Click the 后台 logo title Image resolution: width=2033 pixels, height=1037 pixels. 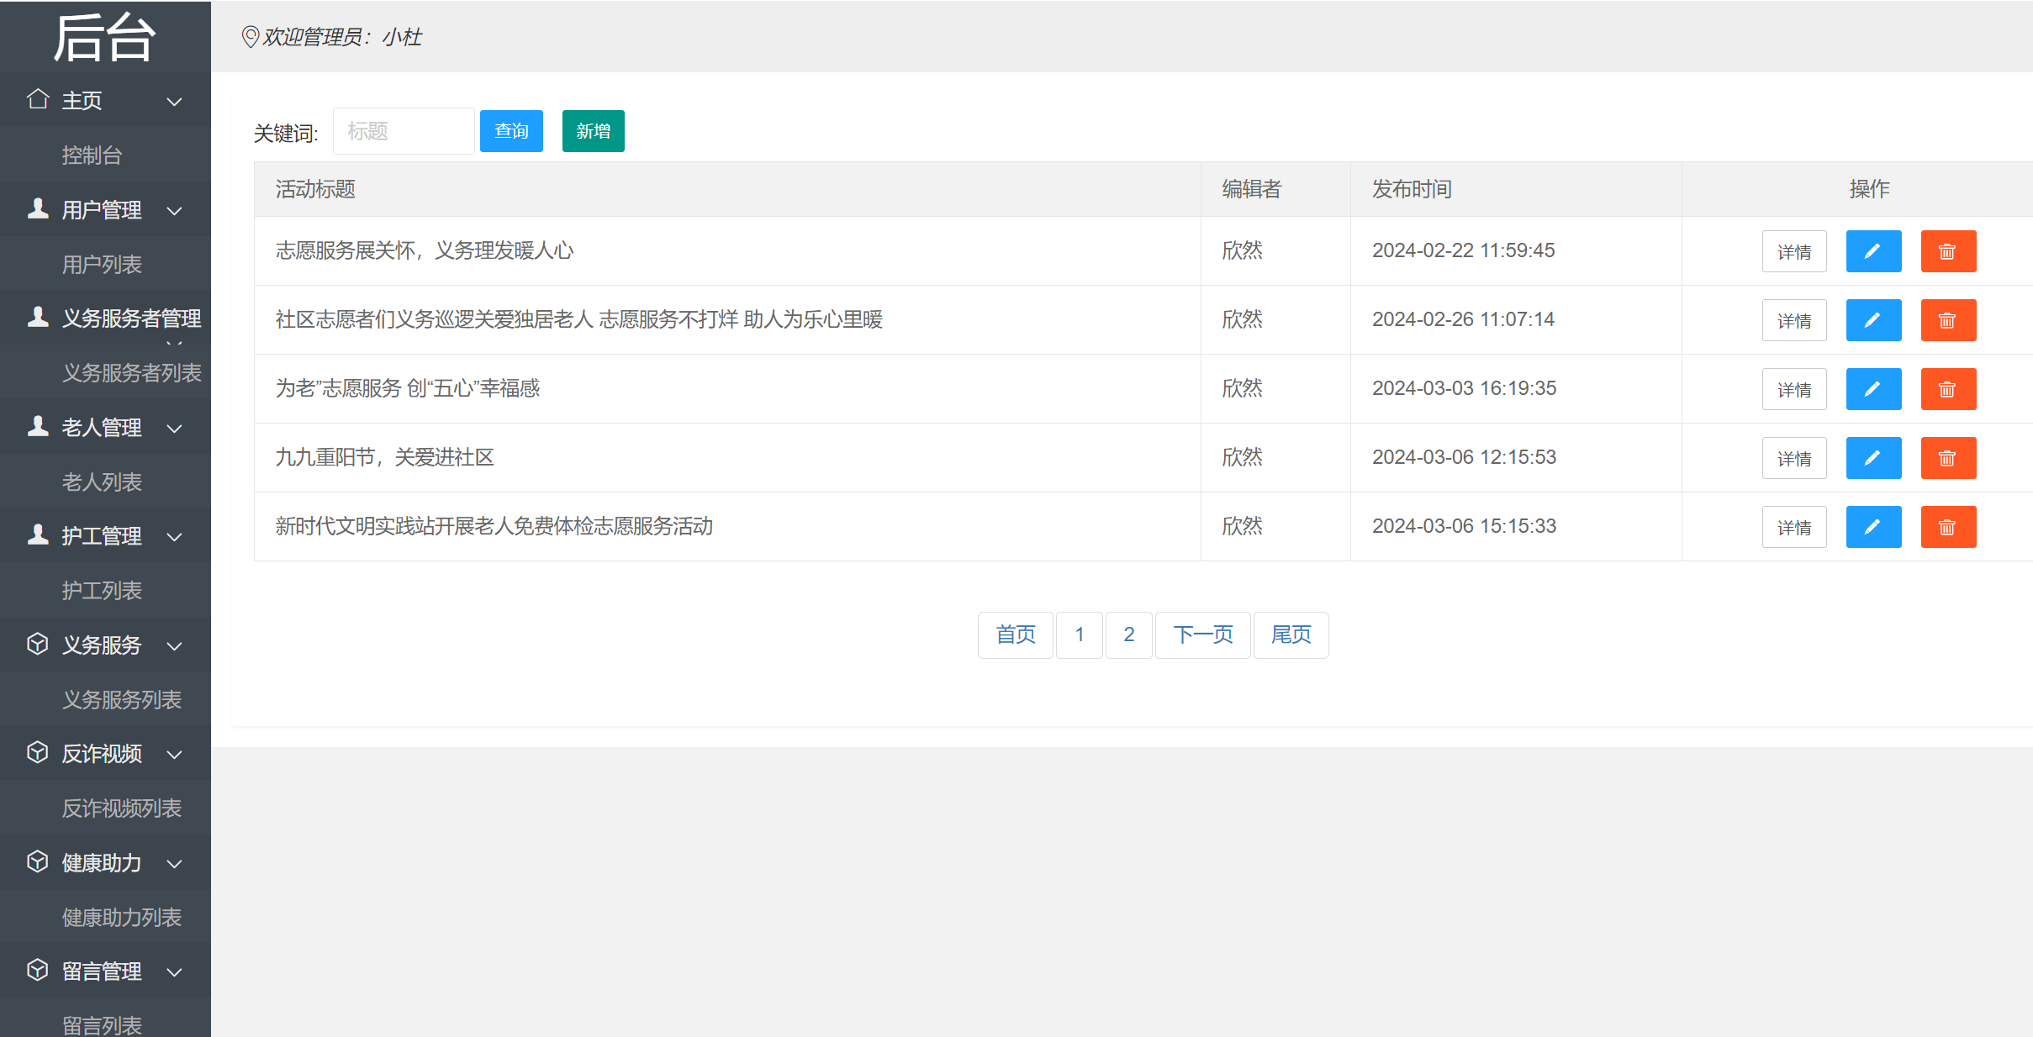pyautogui.click(x=104, y=37)
